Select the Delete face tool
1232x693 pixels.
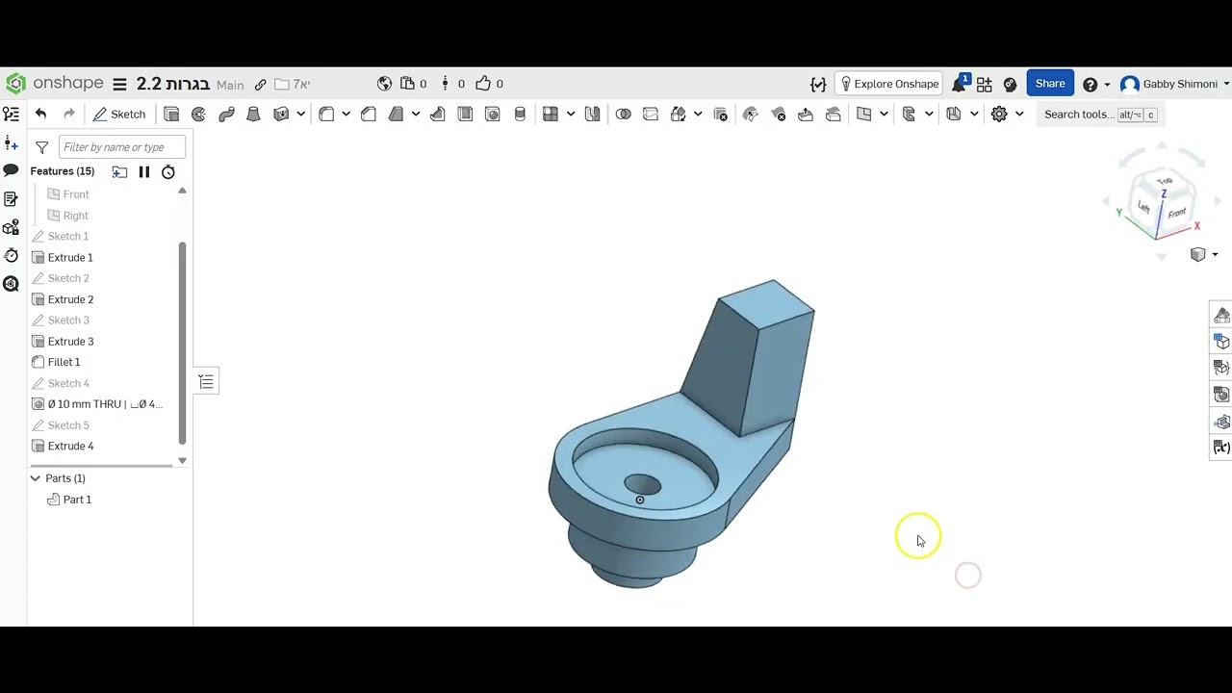pyautogui.click(x=779, y=115)
